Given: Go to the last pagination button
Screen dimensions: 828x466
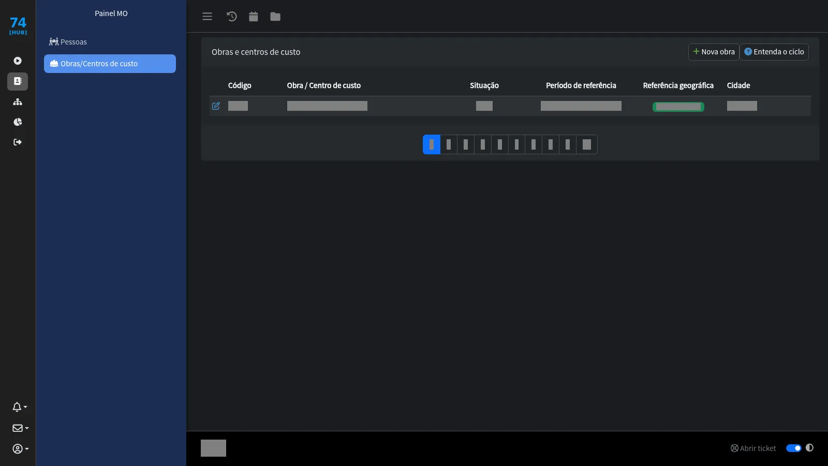Looking at the screenshot, I should (587, 144).
